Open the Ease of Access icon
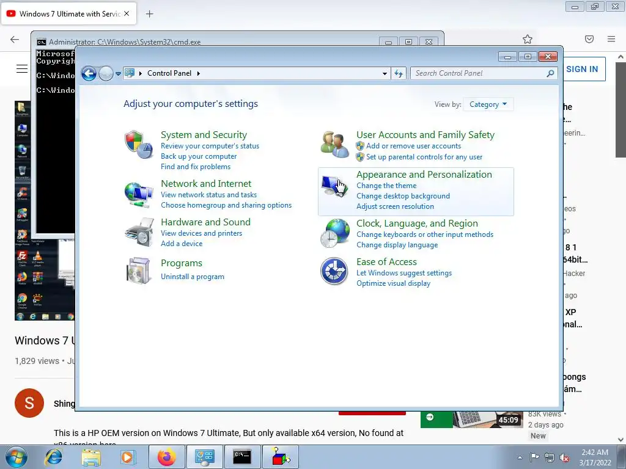Viewport: 626px width, 469px height. click(334, 271)
